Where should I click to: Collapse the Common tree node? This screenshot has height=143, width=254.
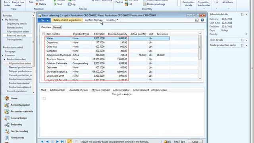click(3, 56)
